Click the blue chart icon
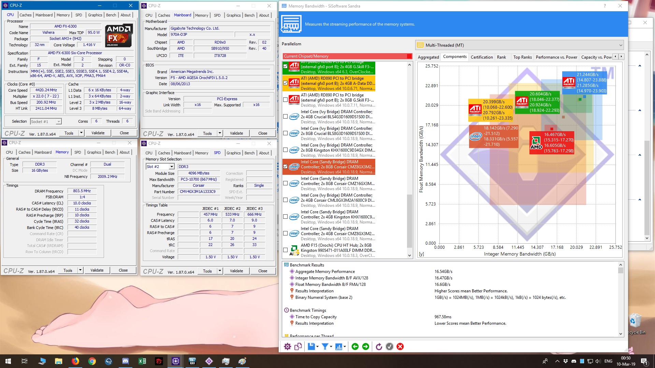The height and width of the screenshot is (368, 655). (x=338, y=347)
